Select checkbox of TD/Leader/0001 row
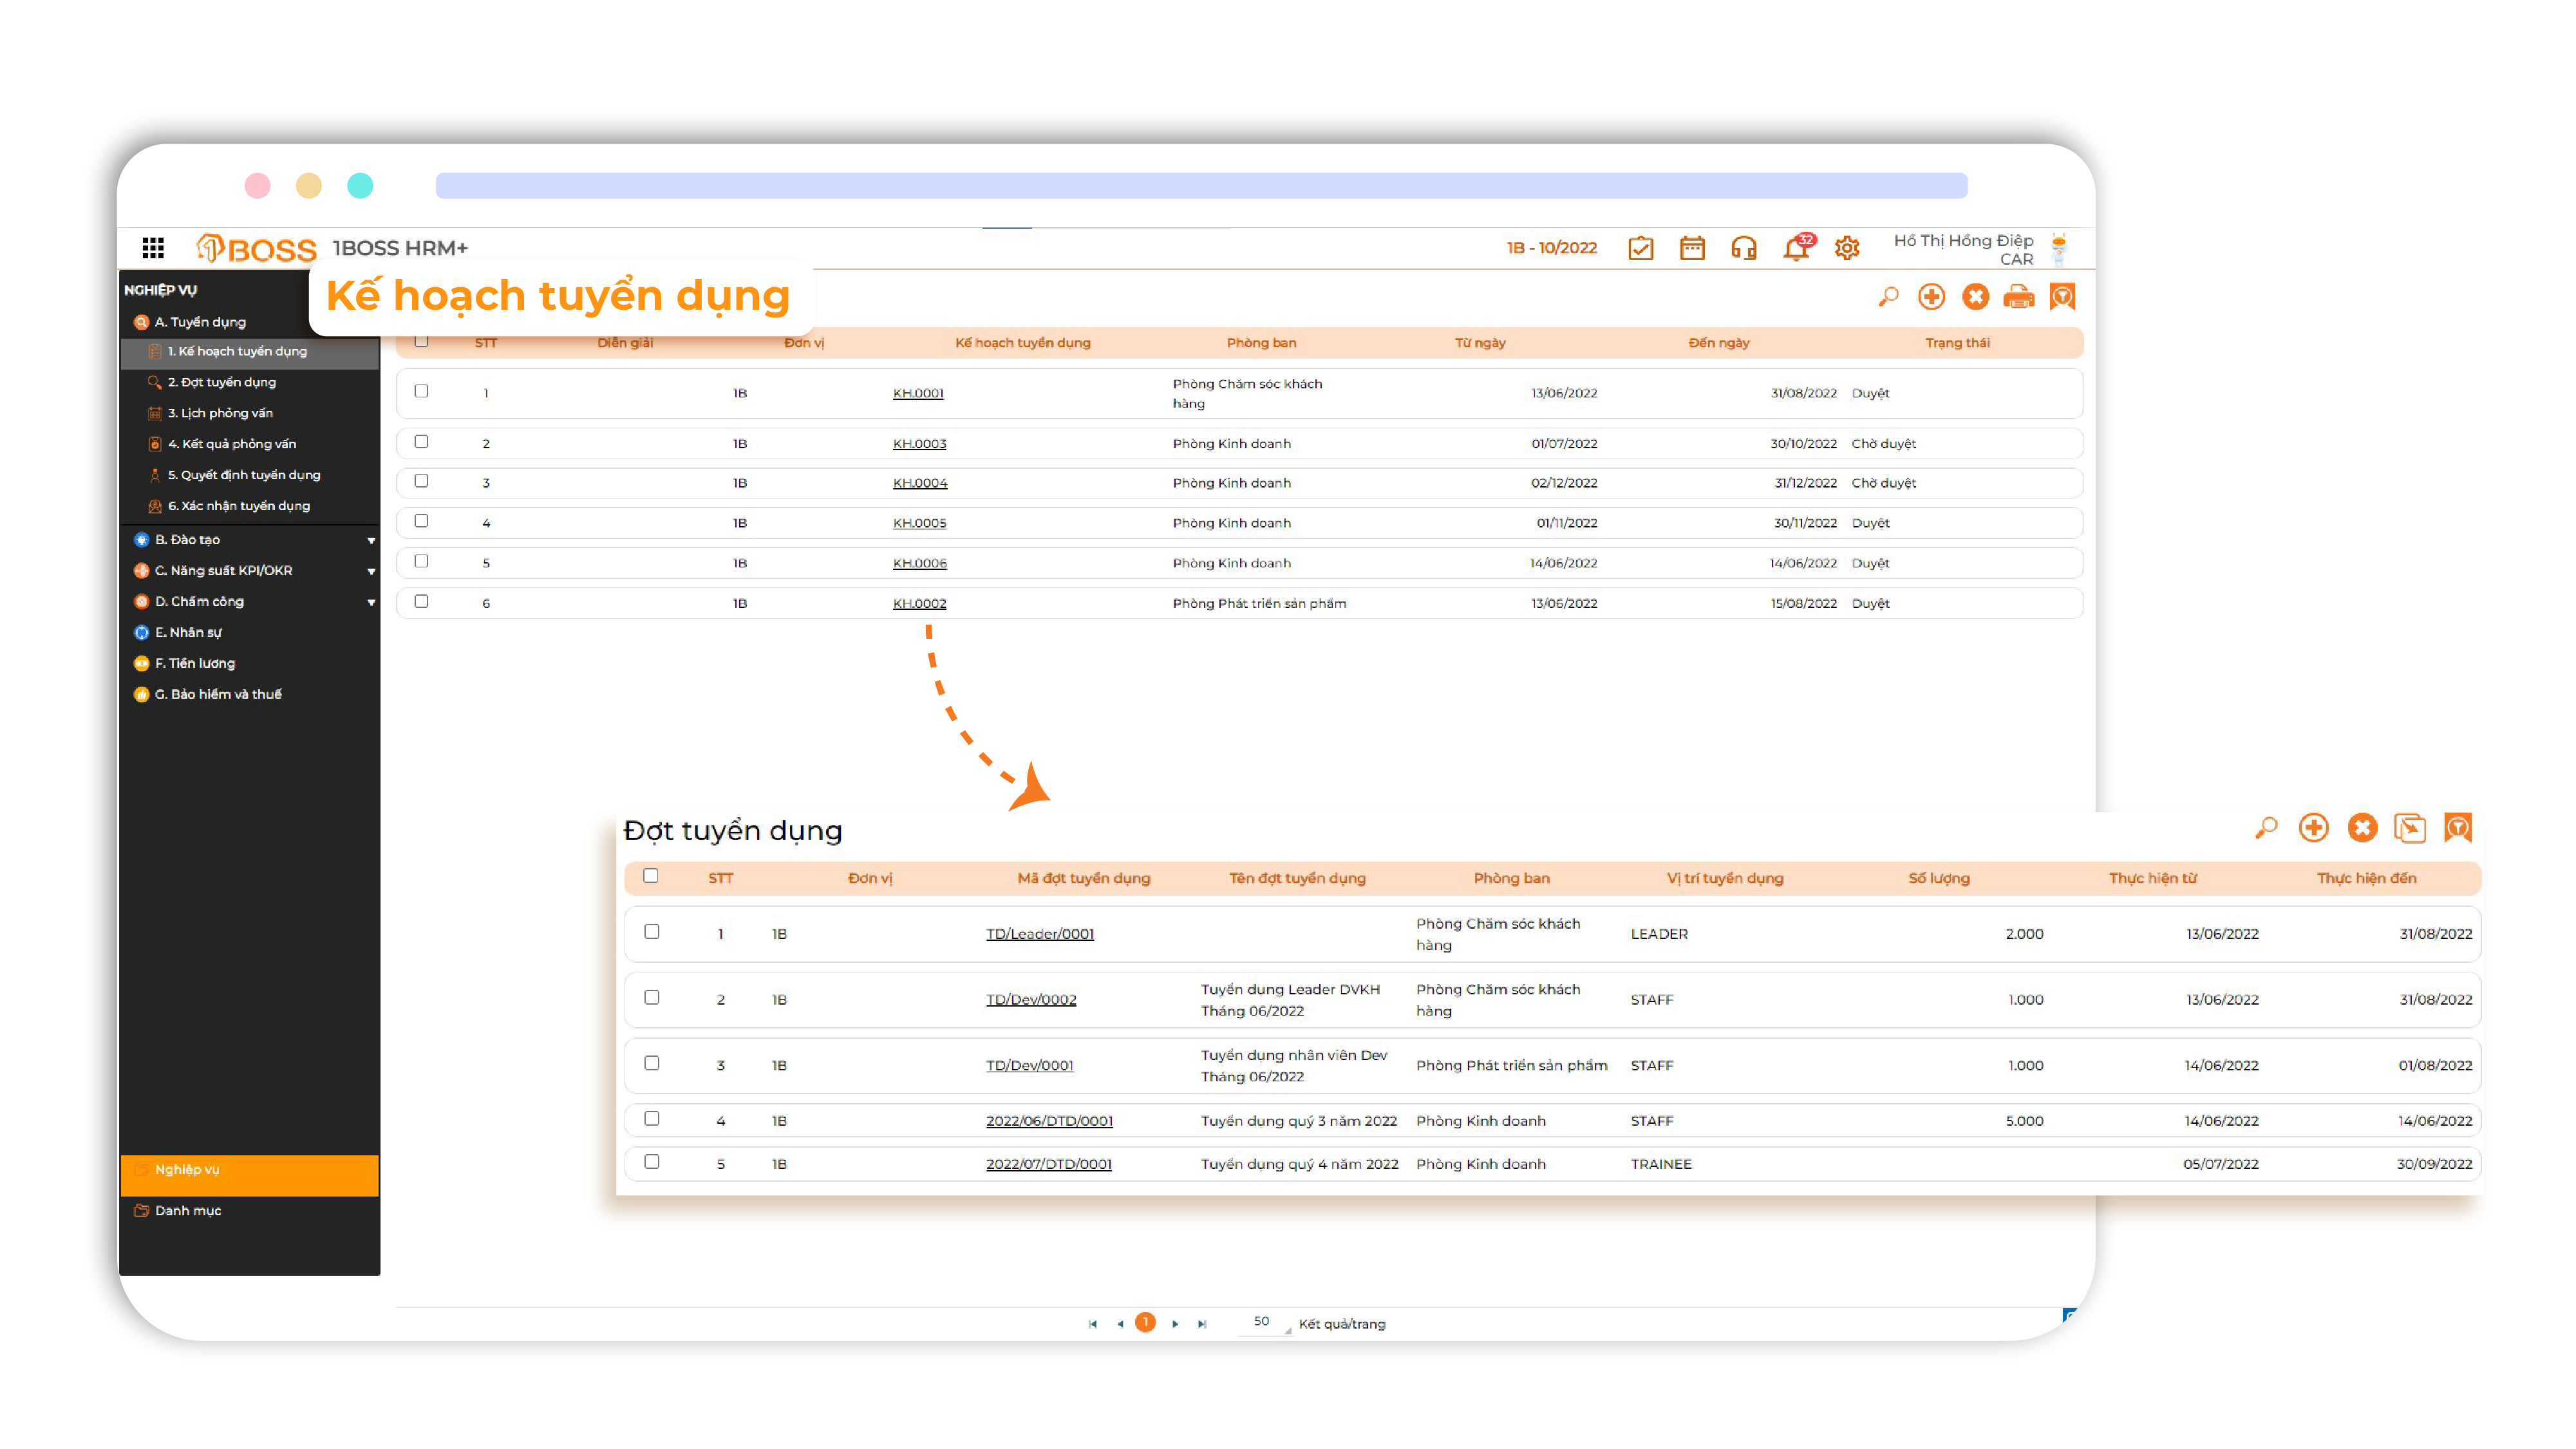The image size is (2576, 1449). (652, 931)
